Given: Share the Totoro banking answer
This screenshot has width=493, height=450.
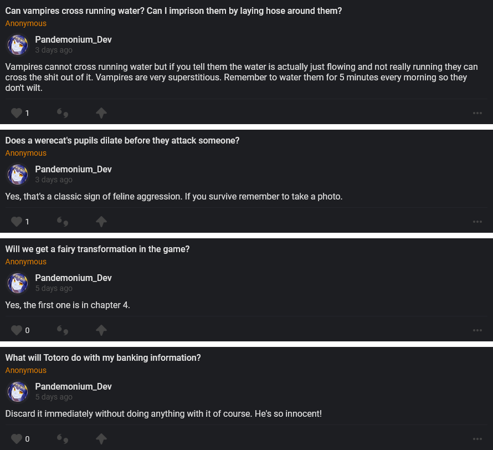Looking at the screenshot, I should [101, 439].
